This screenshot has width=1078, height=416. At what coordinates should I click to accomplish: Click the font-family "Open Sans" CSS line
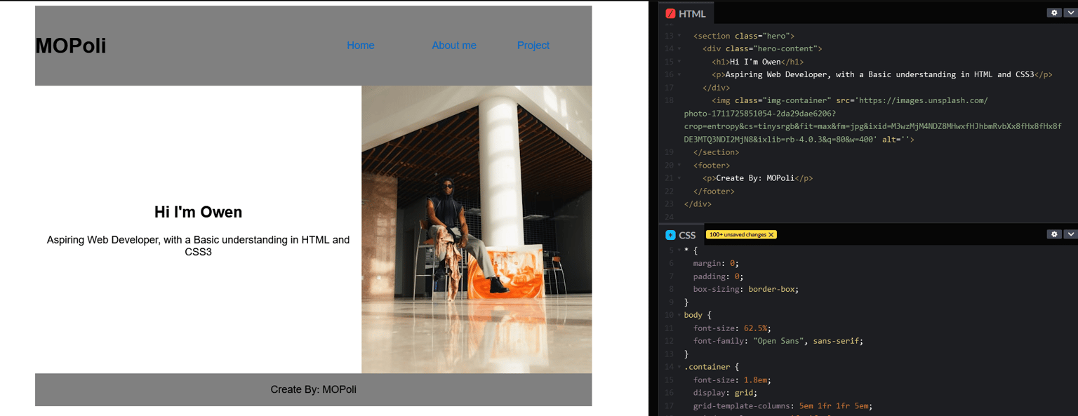point(778,341)
